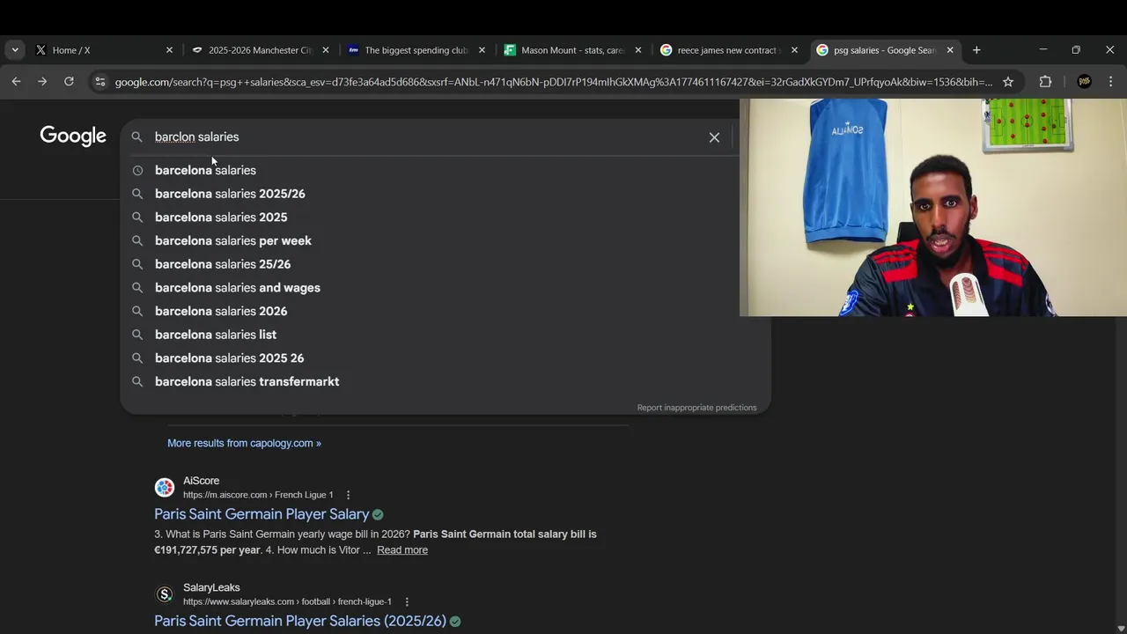Click the AiScore site name text
This screenshot has height=634, width=1127.
pyautogui.click(x=201, y=481)
